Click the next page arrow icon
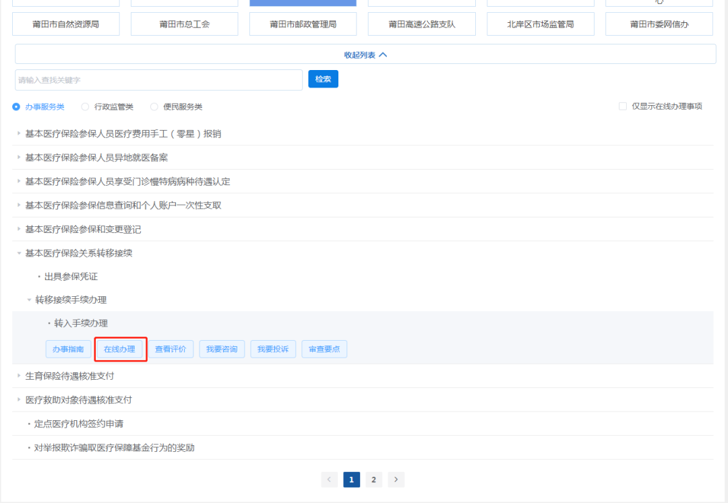The image size is (728, 503). click(x=396, y=479)
